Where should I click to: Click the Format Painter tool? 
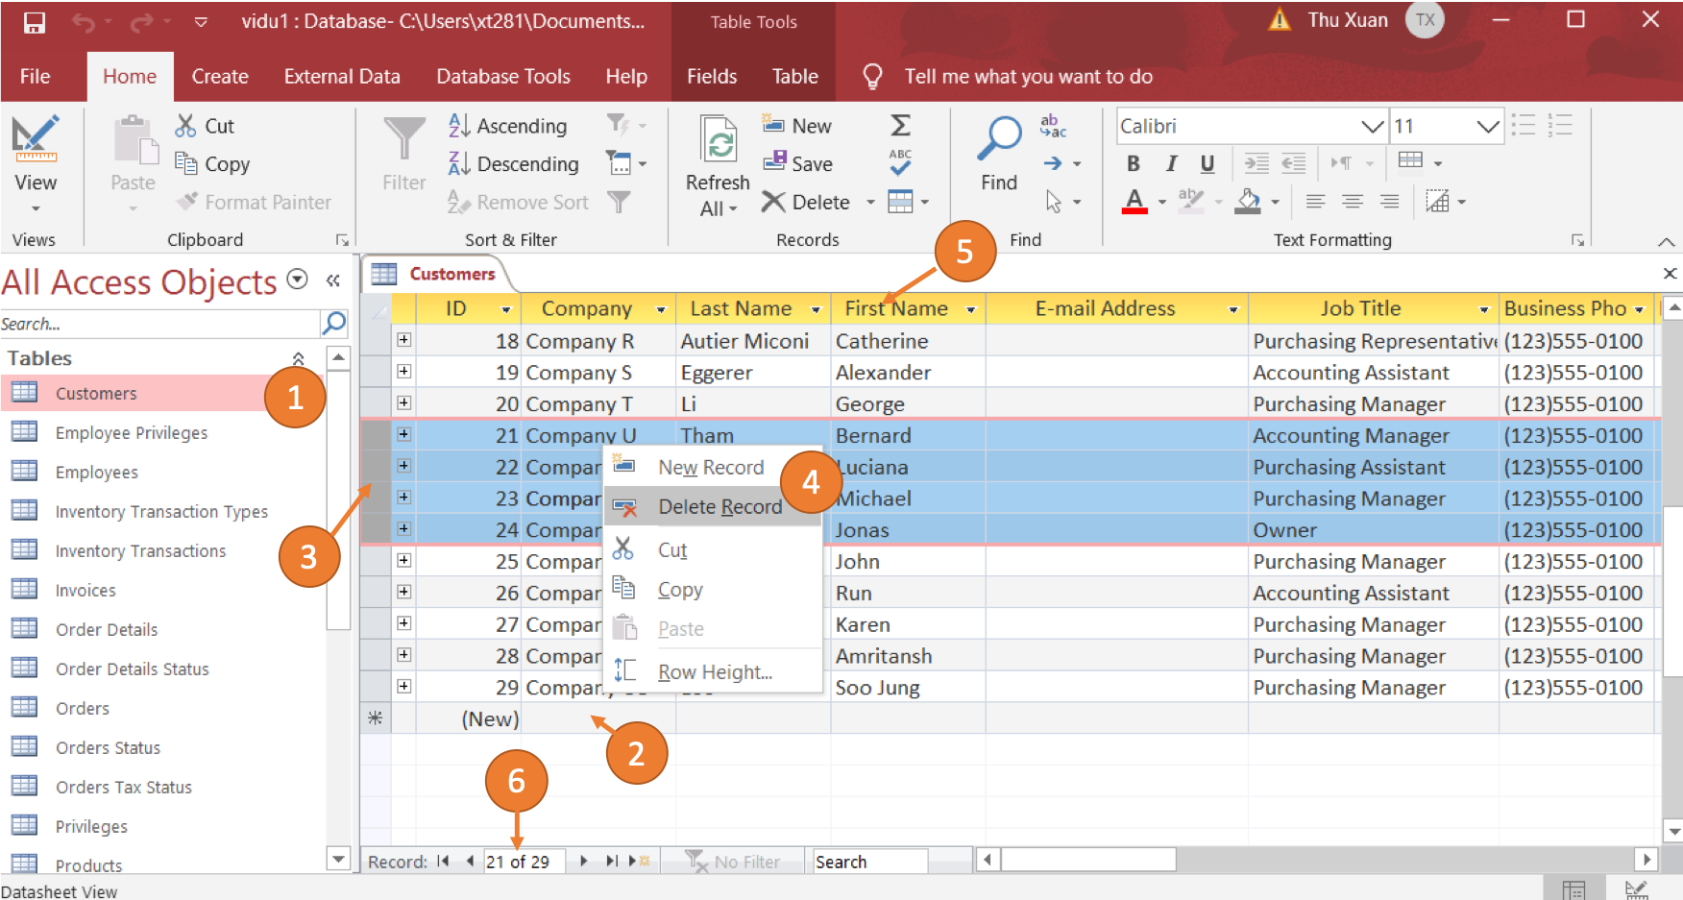click(x=255, y=203)
